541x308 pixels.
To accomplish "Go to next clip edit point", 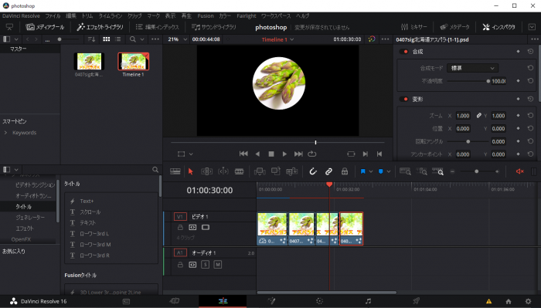I will pos(366,154).
